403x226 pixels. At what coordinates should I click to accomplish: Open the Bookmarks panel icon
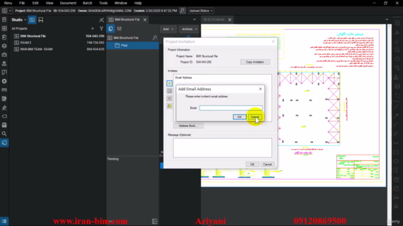(4, 37)
